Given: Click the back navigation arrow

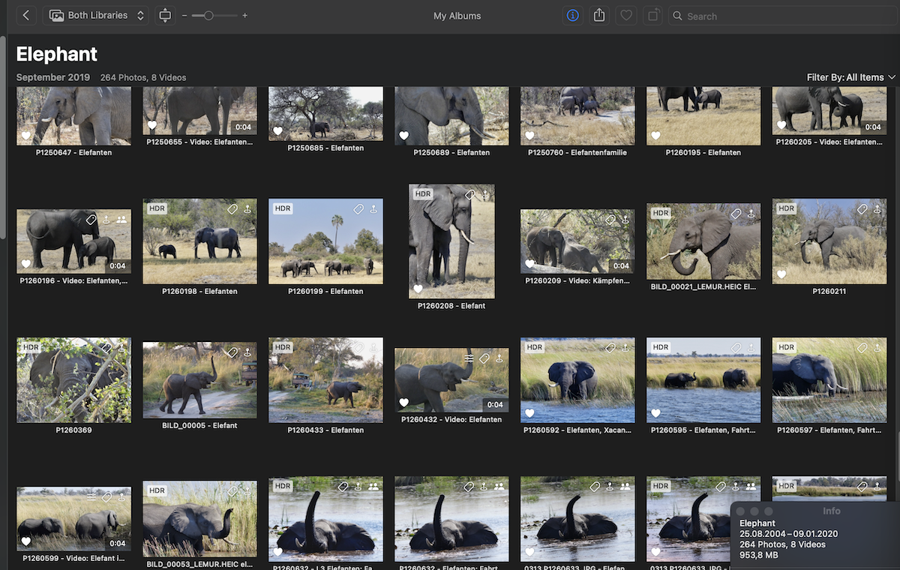Looking at the screenshot, I should pos(26,15).
